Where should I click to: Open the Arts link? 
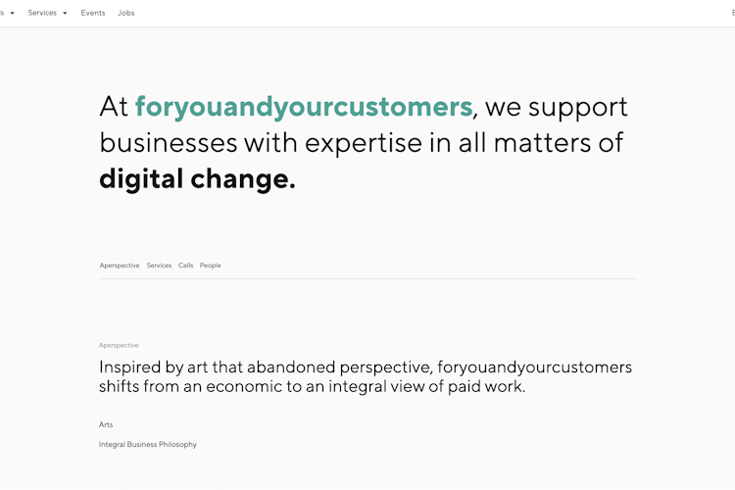click(x=106, y=424)
